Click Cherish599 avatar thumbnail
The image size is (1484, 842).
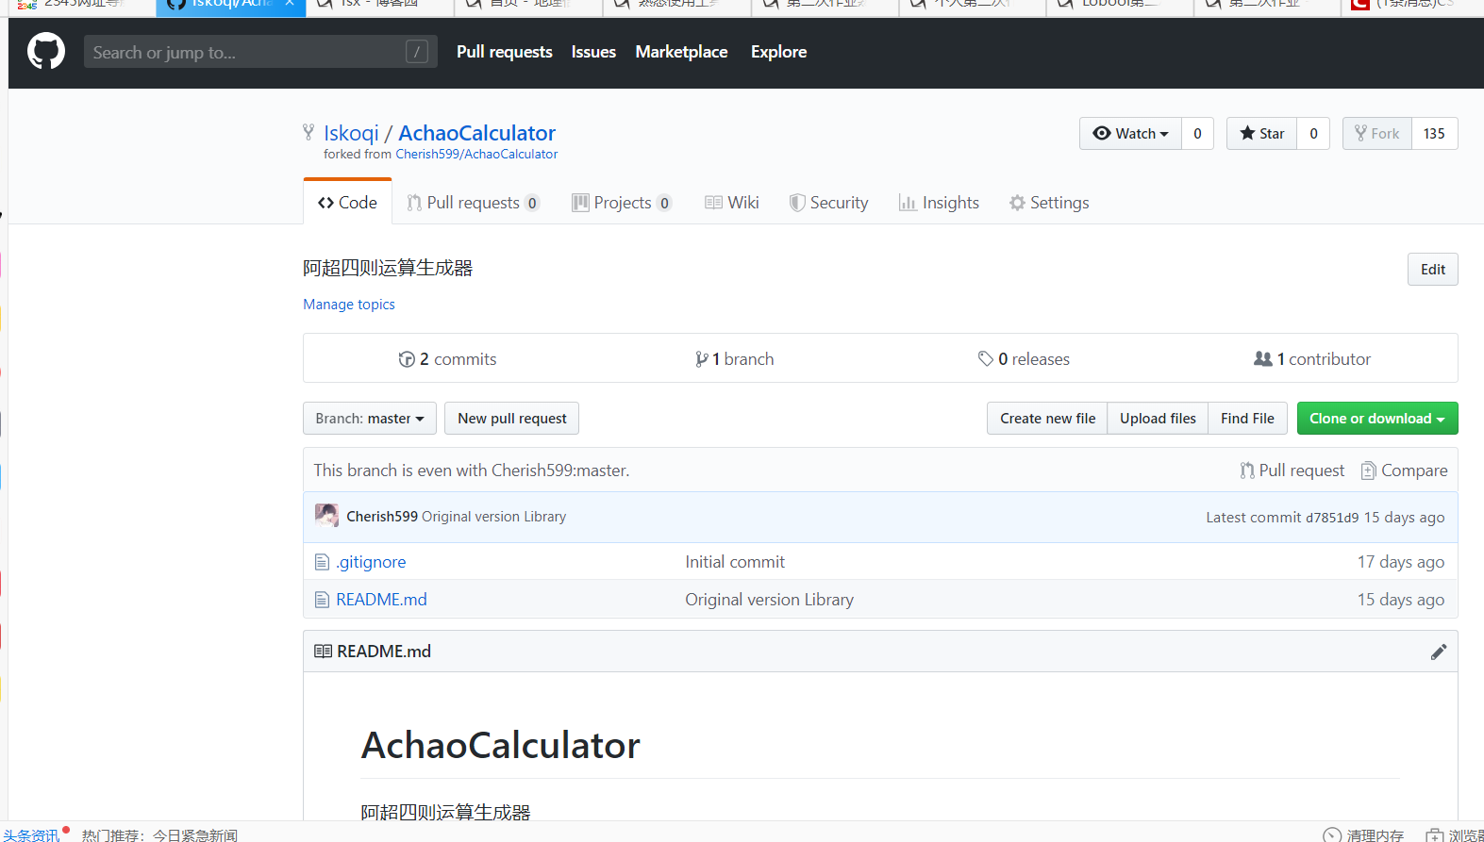(326, 516)
